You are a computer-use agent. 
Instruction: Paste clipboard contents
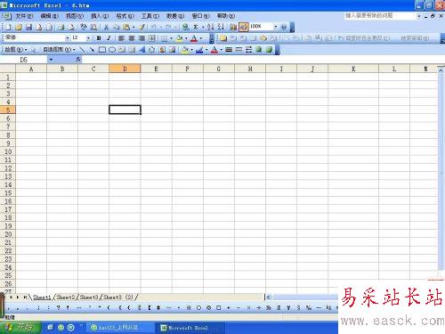126,28
